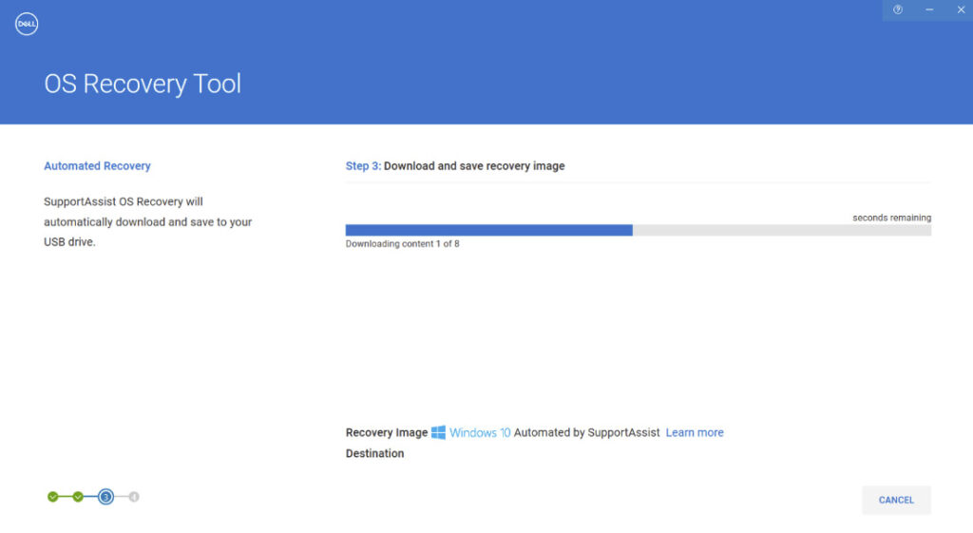Click the Dell logo icon
This screenshot has height=533, width=973.
coord(26,24)
